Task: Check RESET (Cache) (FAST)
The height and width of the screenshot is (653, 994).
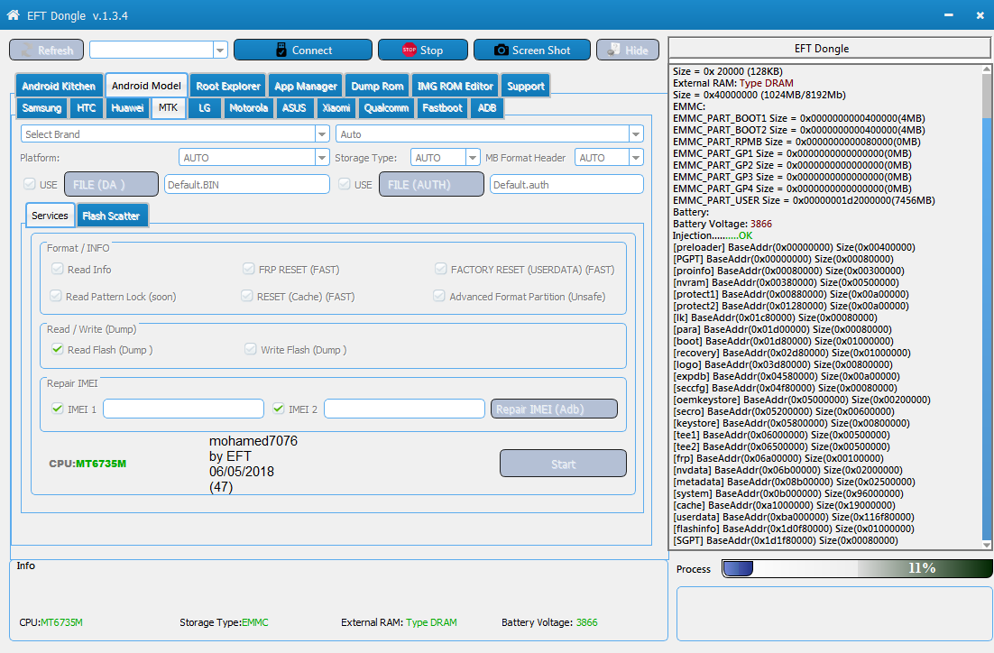Action: (x=246, y=296)
